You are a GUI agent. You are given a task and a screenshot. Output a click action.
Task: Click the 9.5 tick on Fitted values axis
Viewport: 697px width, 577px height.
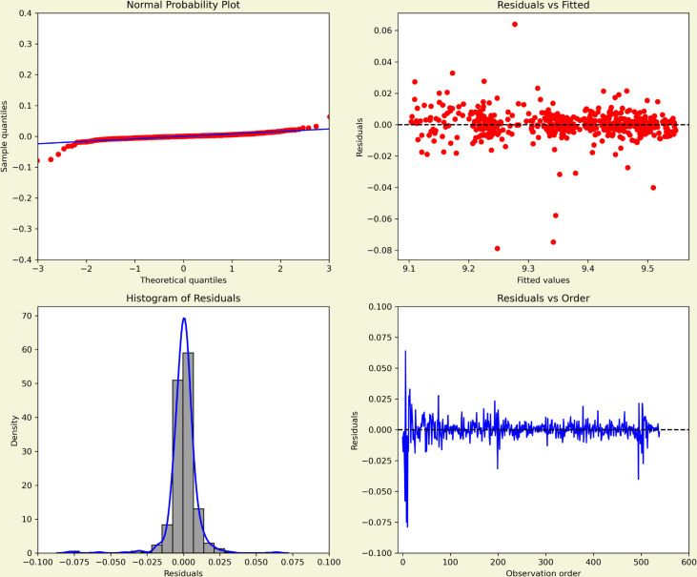647,269
